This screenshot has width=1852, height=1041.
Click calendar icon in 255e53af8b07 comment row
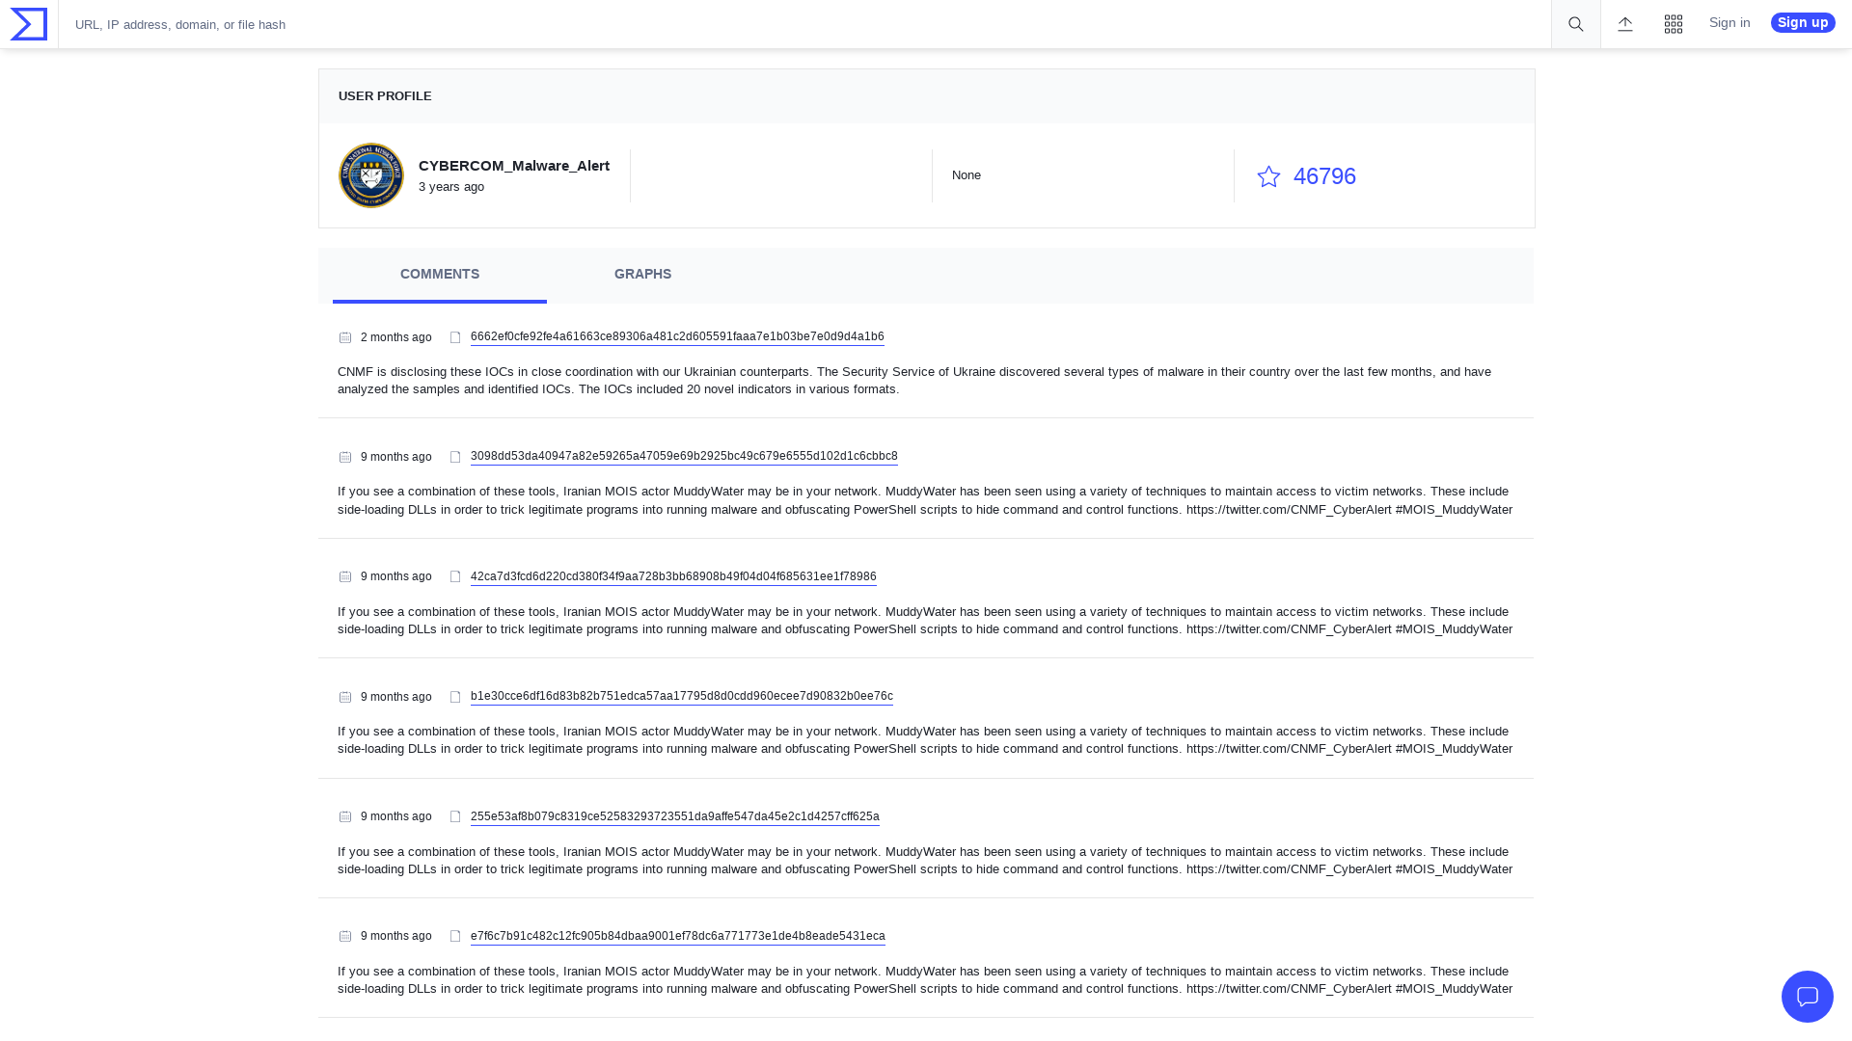(x=345, y=816)
